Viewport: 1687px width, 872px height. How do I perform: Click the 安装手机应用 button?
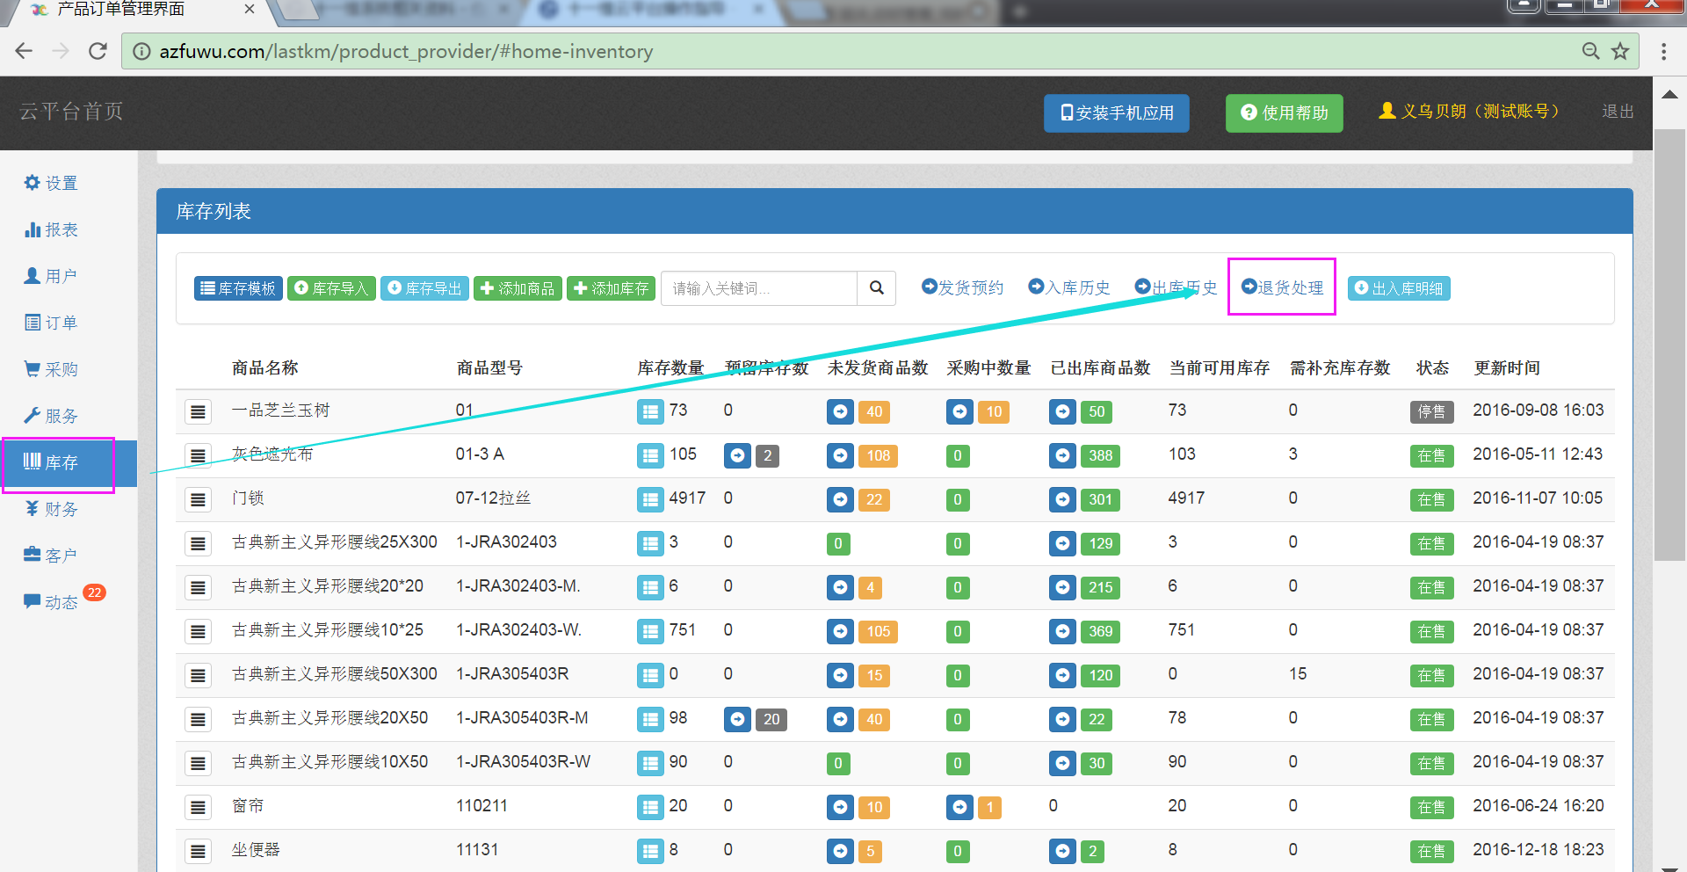click(x=1117, y=113)
